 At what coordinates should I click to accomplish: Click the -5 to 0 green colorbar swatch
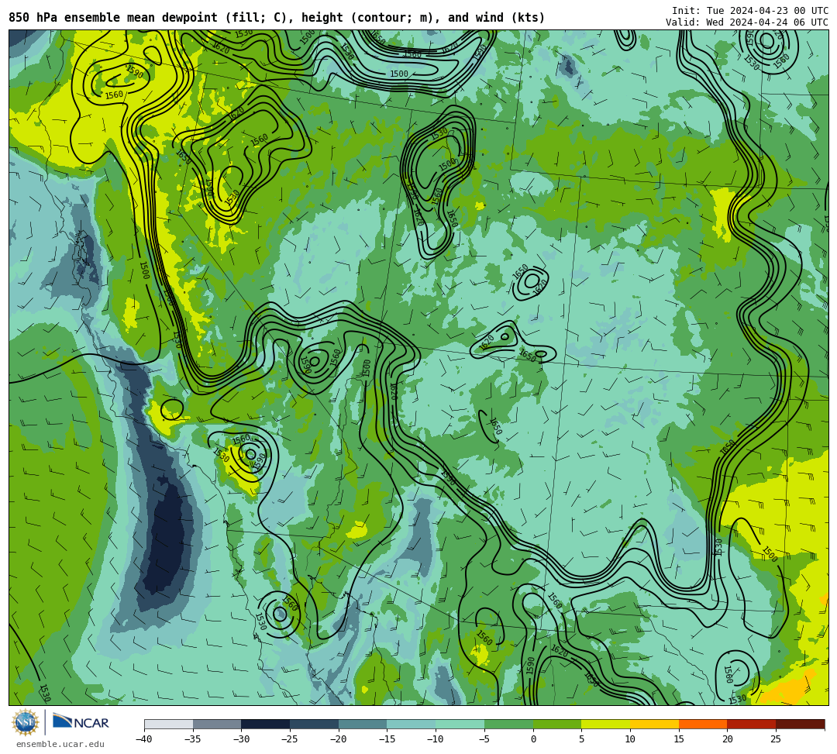tap(508, 724)
